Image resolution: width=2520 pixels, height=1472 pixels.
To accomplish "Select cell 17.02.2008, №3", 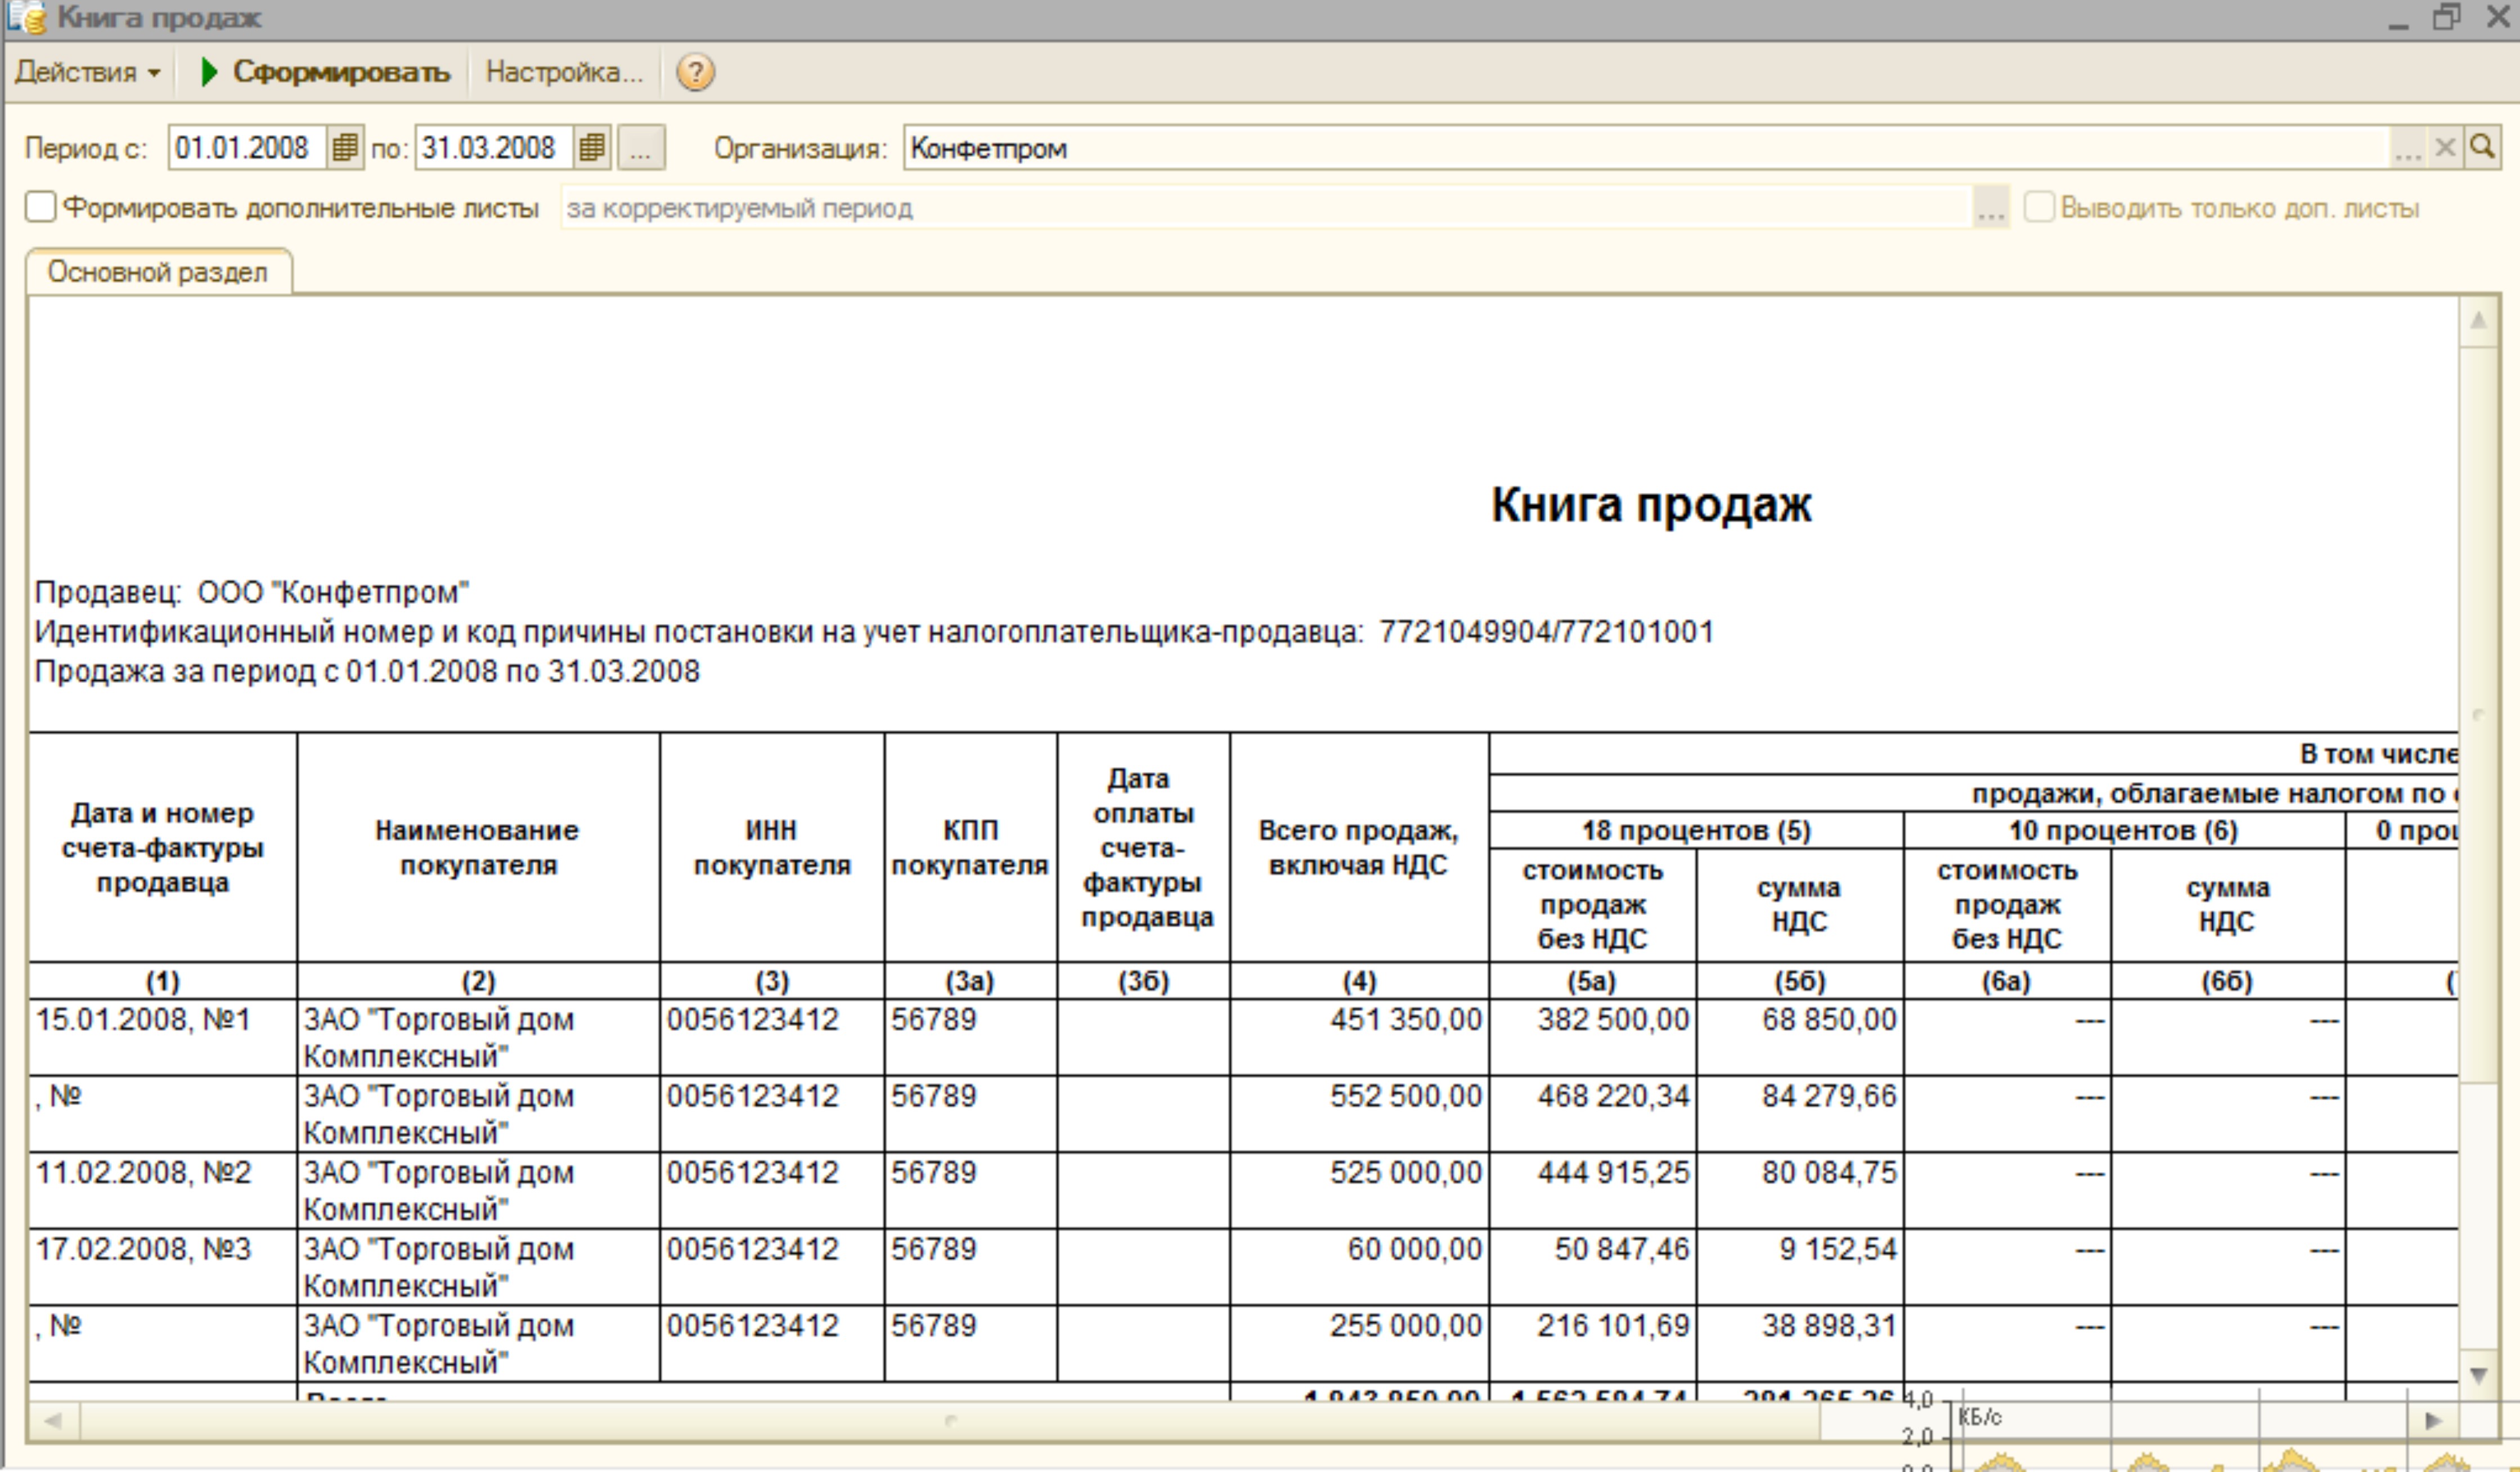I will [x=163, y=1268].
